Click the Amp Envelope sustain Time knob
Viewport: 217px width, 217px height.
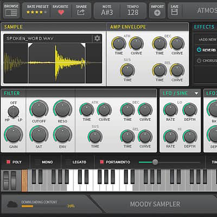click(x=127, y=71)
